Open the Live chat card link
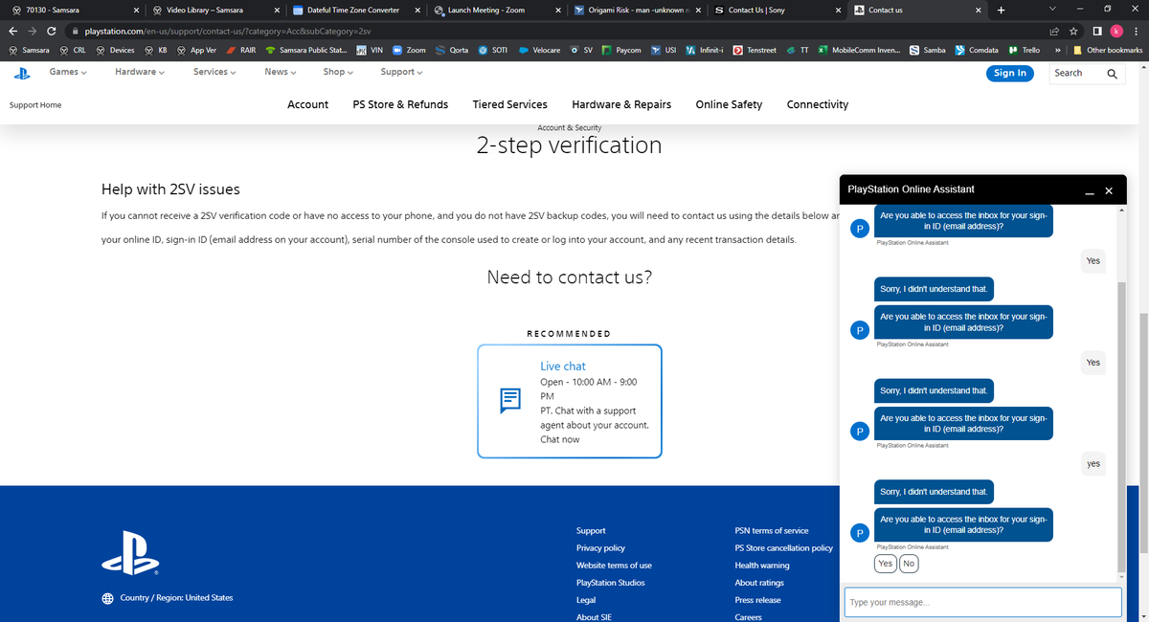 [570, 401]
